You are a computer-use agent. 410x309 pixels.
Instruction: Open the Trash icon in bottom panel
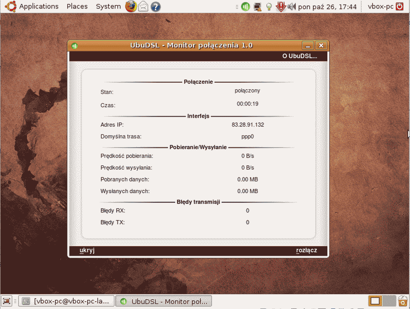pos(403,301)
